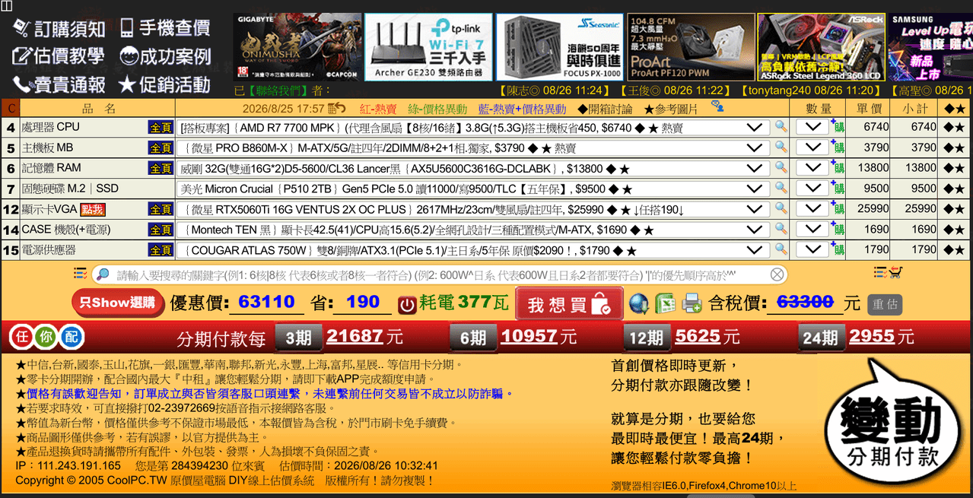Click the 全頁 button in the 主機板 MB row
Image resolution: width=973 pixels, height=498 pixels.
click(161, 147)
